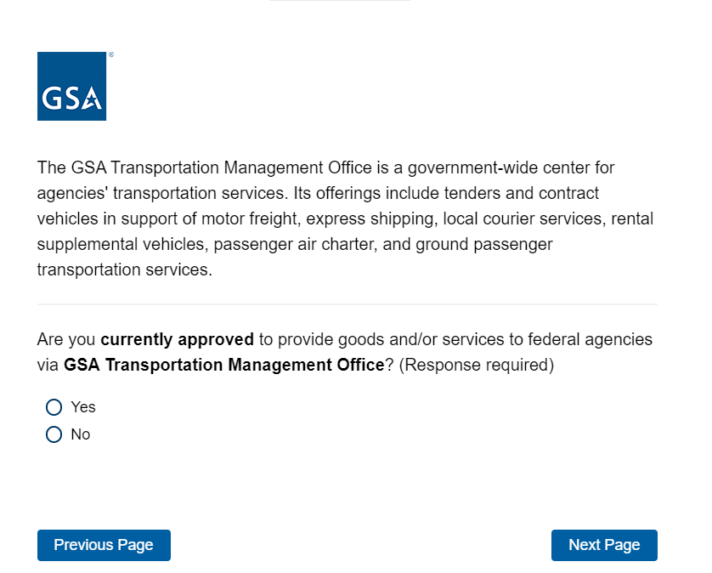Select the No radio button
712x573 pixels.
(54, 434)
